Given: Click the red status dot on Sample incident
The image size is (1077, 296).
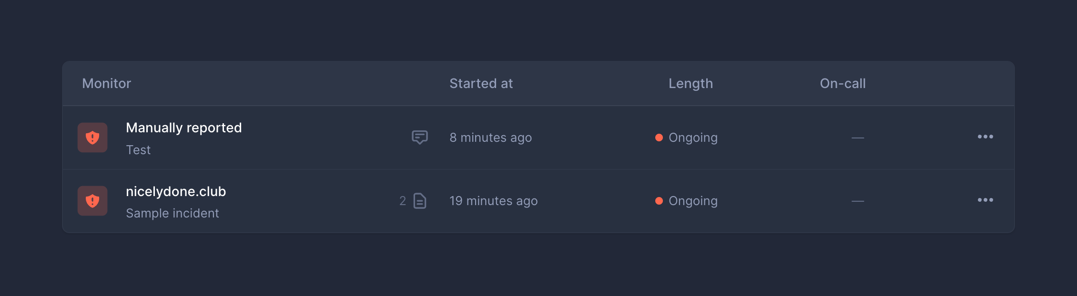Looking at the screenshot, I should (659, 201).
